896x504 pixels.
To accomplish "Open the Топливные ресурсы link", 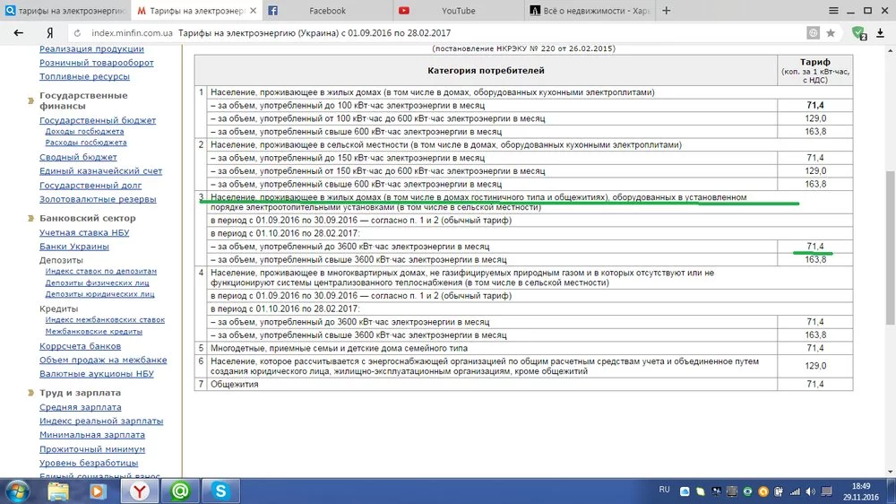I will (84, 76).
